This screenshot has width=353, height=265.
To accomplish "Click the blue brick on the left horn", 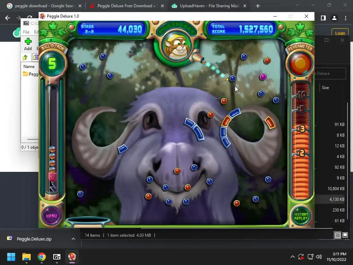I will [123, 148].
